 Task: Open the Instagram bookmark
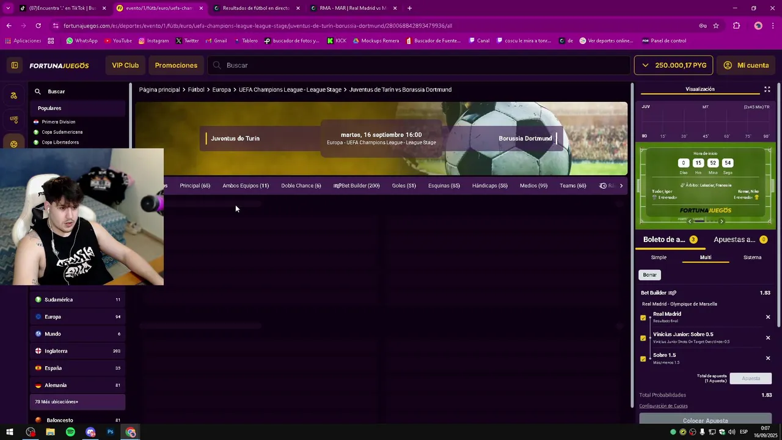pos(153,41)
